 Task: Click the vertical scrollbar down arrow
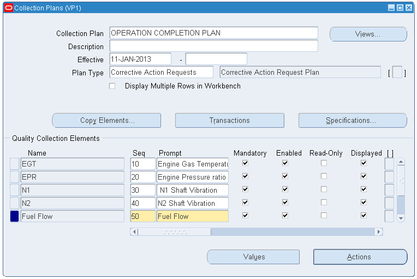[x=401, y=218]
